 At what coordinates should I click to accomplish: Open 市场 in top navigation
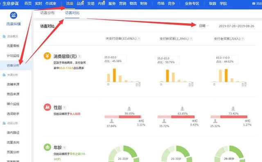[161, 3]
